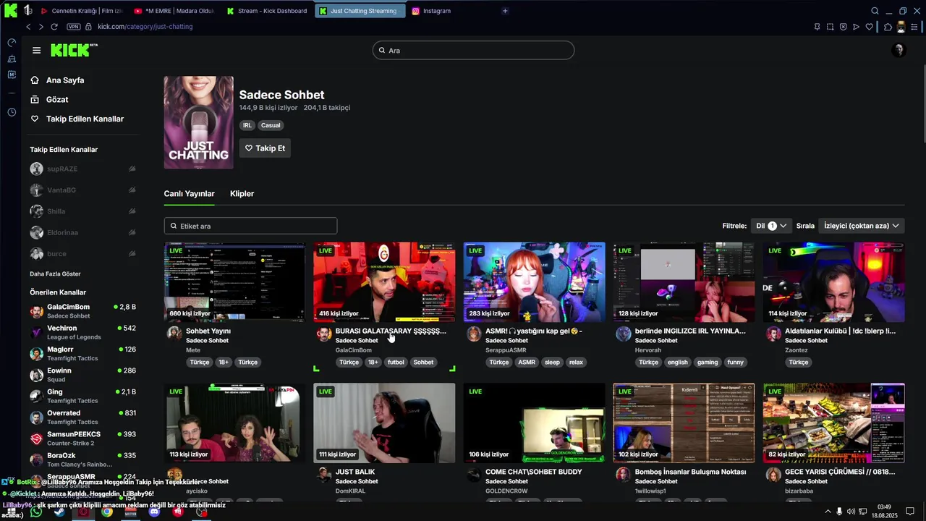The height and width of the screenshot is (521, 926).
Task: Click the Etiket ara tag search field
Action: point(250,226)
